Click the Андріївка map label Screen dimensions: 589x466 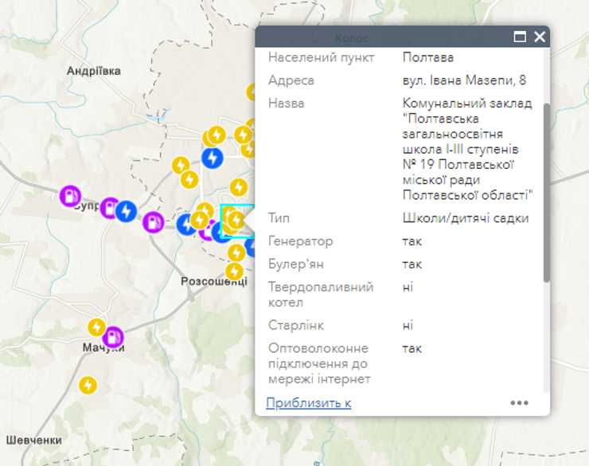click(x=94, y=71)
